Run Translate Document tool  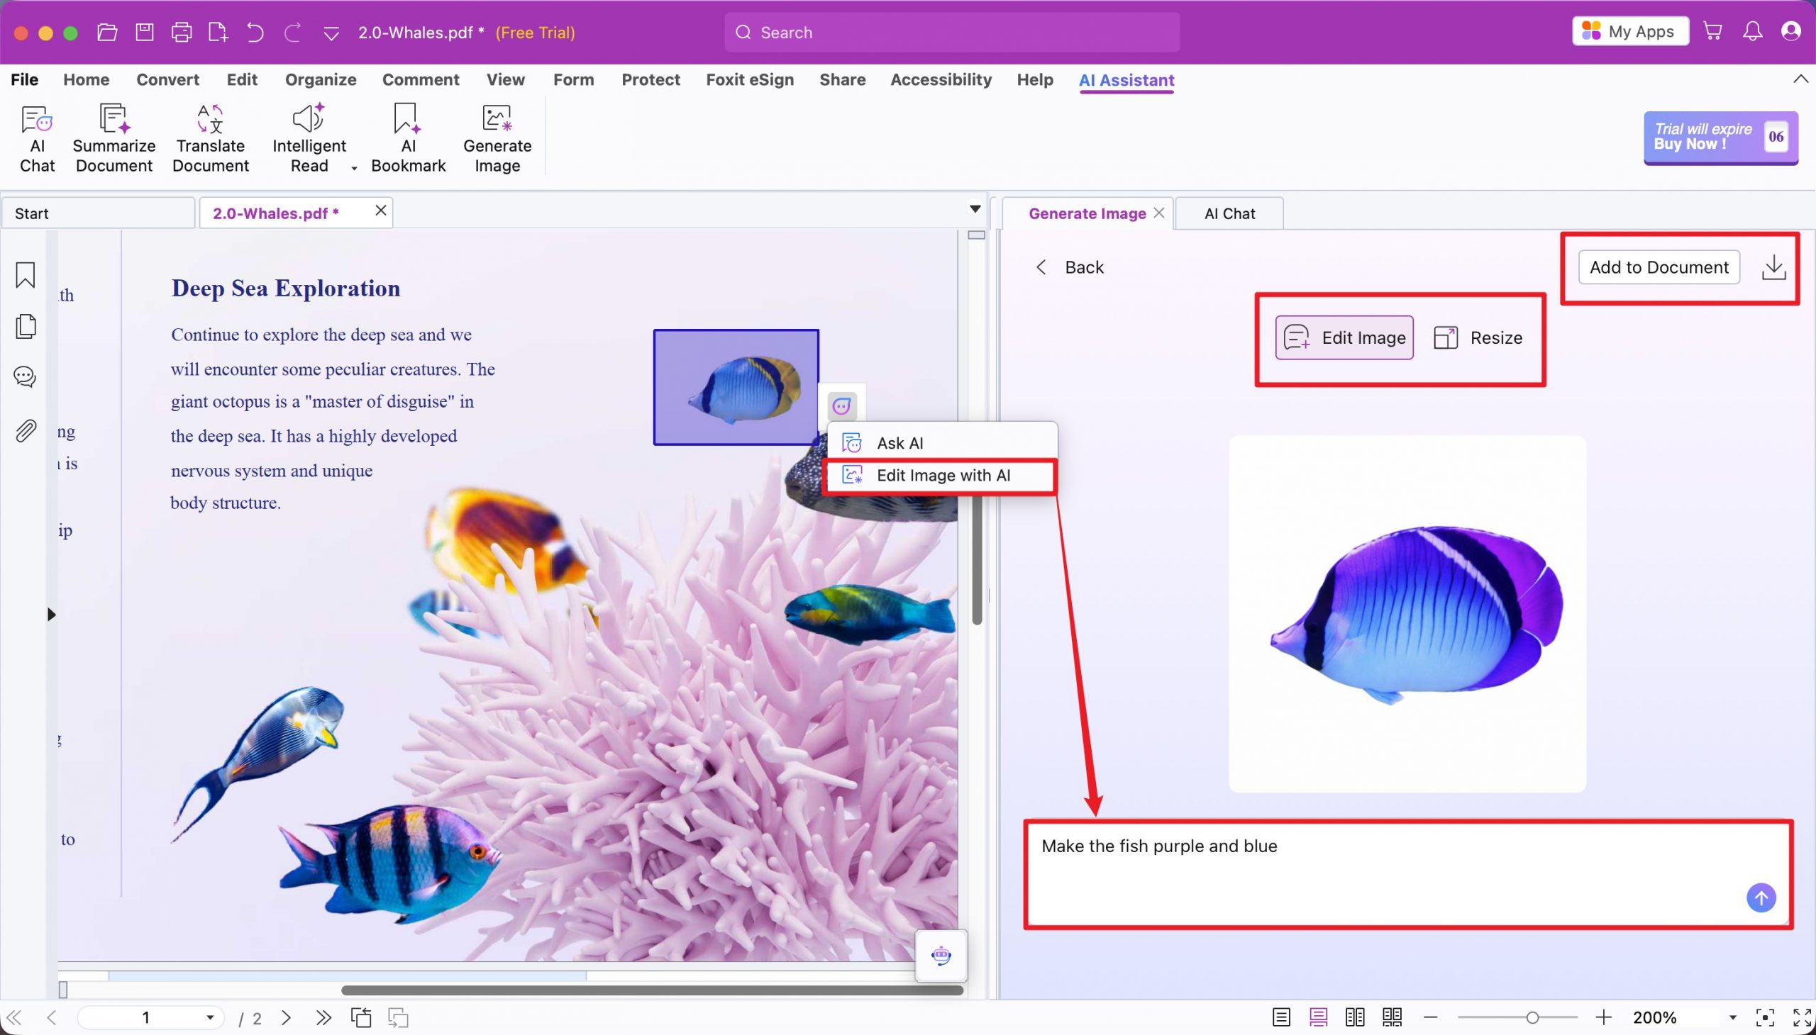tap(211, 139)
